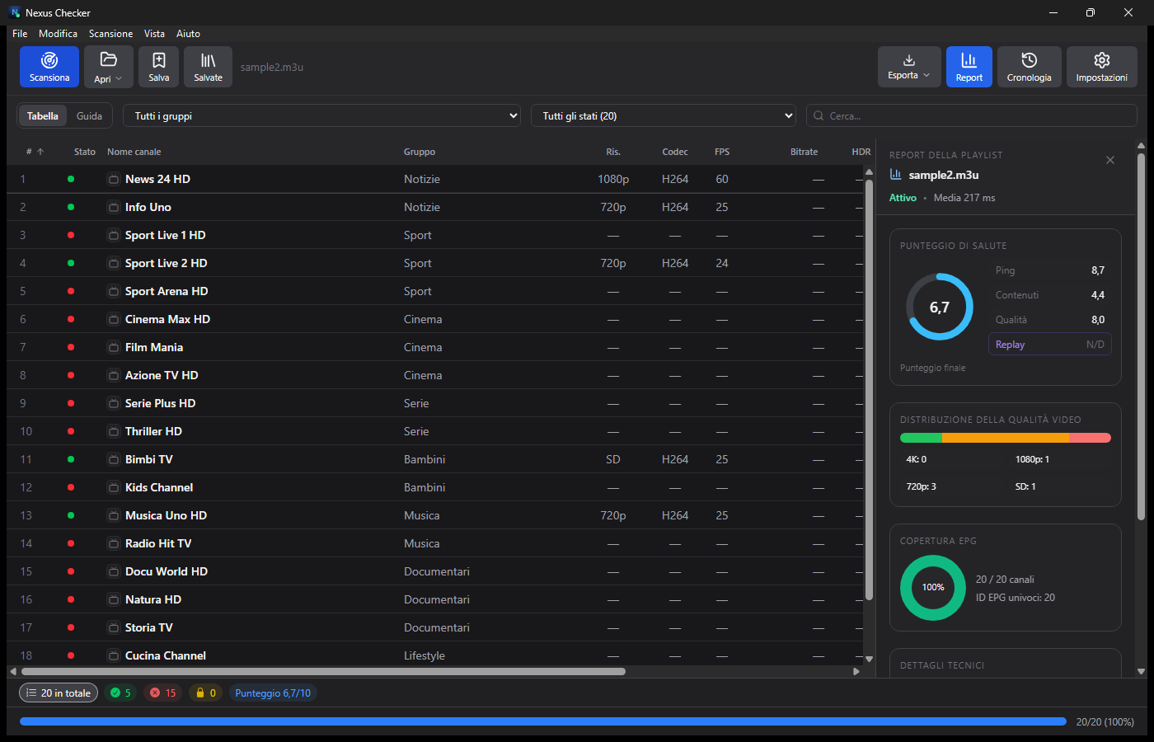
Task: Click the Cerca search field
Action: [972, 116]
